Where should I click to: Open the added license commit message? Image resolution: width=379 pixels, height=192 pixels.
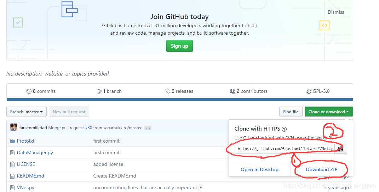pyautogui.click(x=108, y=164)
